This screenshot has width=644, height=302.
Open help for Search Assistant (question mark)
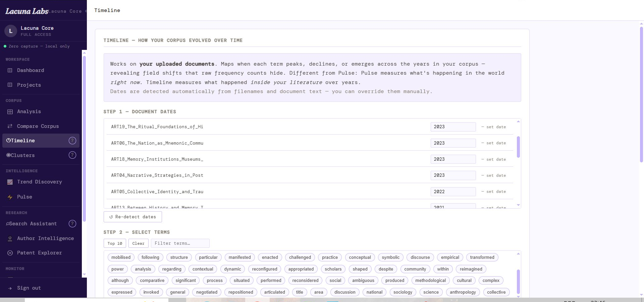pos(72,224)
